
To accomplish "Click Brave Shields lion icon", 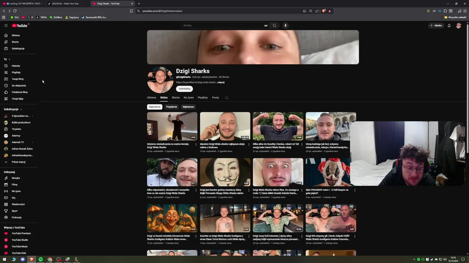I will [x=324, y=11].
